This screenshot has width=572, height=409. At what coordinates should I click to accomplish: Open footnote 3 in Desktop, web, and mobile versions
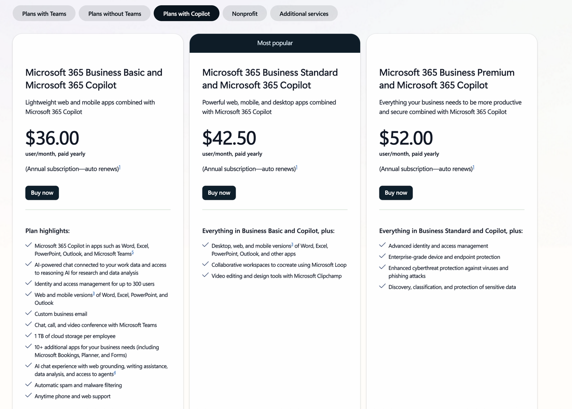tap(292, 245)
